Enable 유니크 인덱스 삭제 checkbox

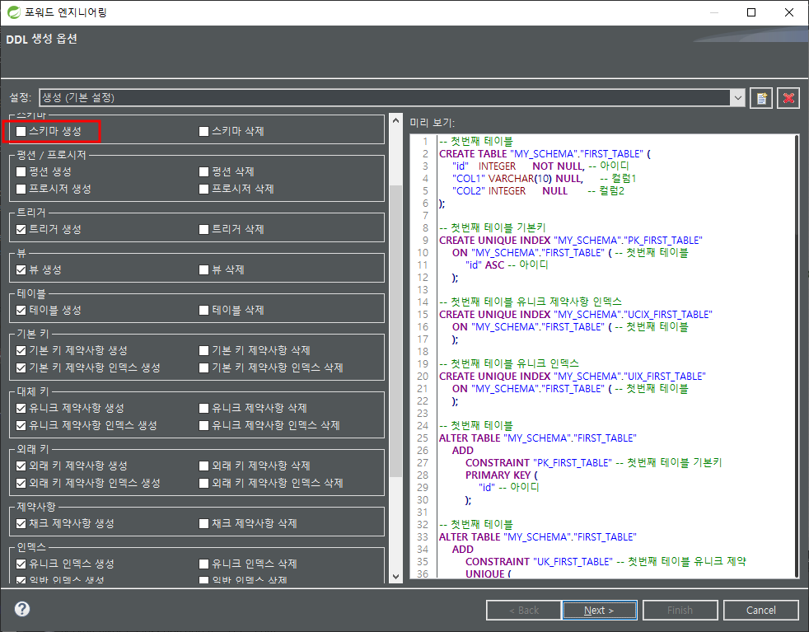tap(203, 564)
